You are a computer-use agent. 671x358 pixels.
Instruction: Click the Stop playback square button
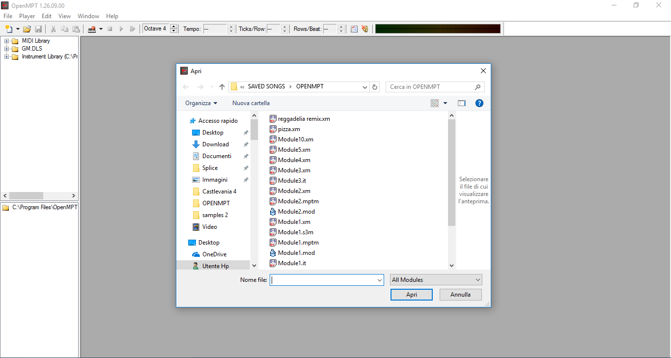coord(110,29)
